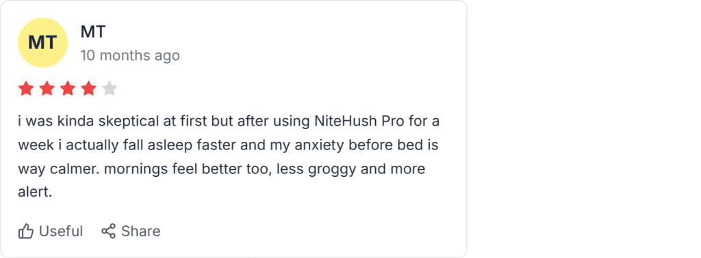The width and height of the screenshot is (701, 258).
Task: Open the yellow MT avatar circle
Action: tap(42, 43)
